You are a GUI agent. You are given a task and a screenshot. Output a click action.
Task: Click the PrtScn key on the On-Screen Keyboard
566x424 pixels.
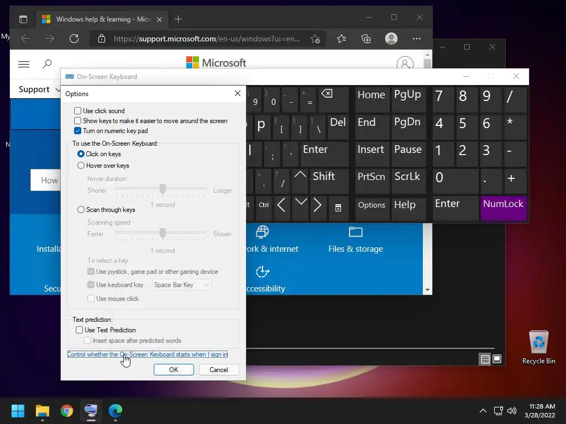[x=372, y=181]
